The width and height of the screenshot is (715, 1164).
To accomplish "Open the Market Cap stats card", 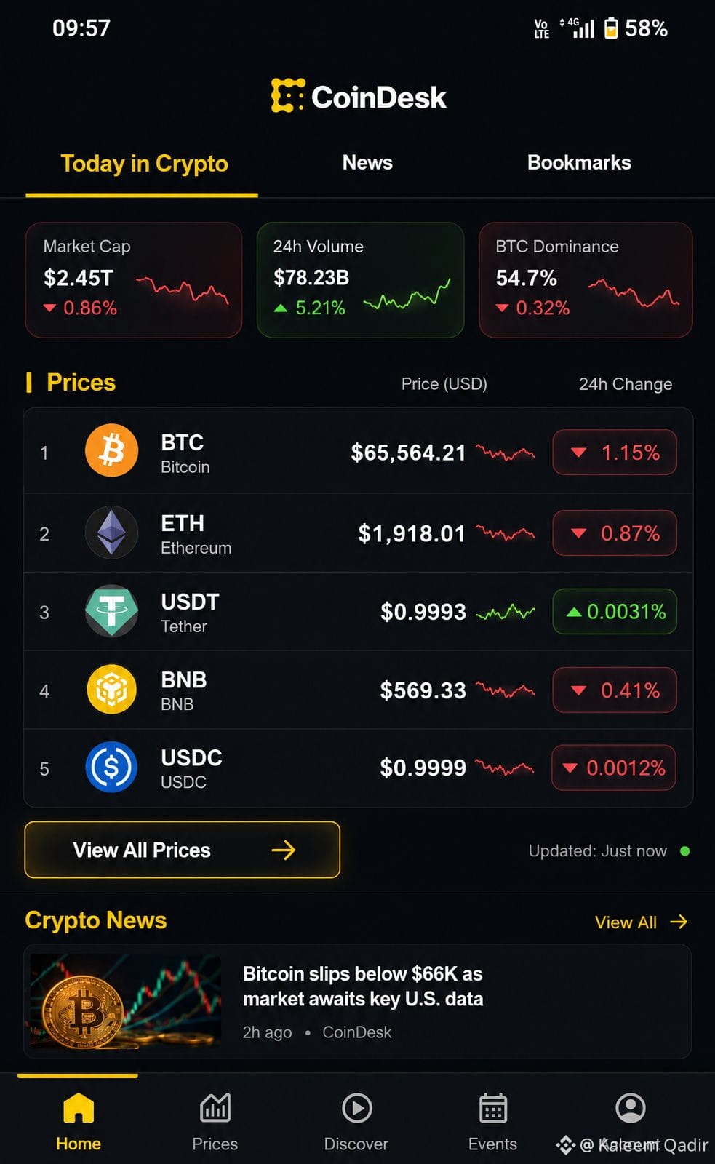I will pos(134,280).
